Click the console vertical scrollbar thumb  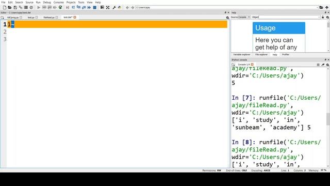pos(328,119)
